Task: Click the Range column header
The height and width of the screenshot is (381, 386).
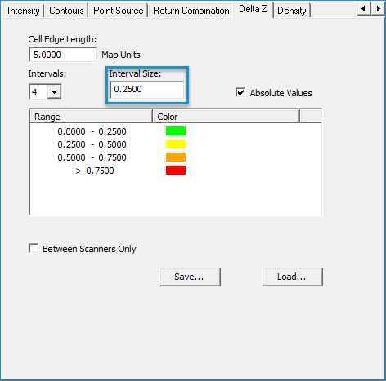Action: point(91,117)
